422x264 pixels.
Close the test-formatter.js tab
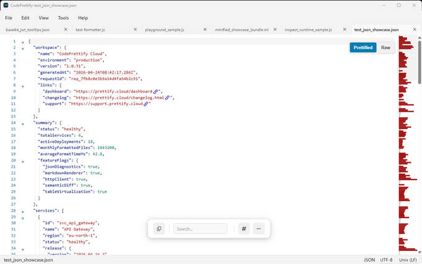click(x=135, y=29)
